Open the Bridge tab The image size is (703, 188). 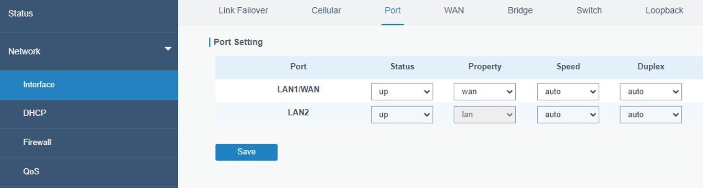(x=520, y=11)
